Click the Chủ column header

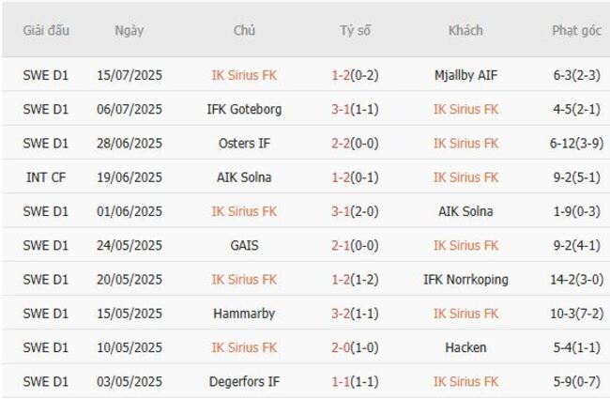point(244,31)
